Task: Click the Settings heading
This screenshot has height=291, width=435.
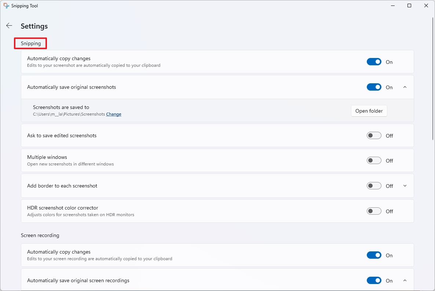Action: pyautogui.click(x=34, y=26)
